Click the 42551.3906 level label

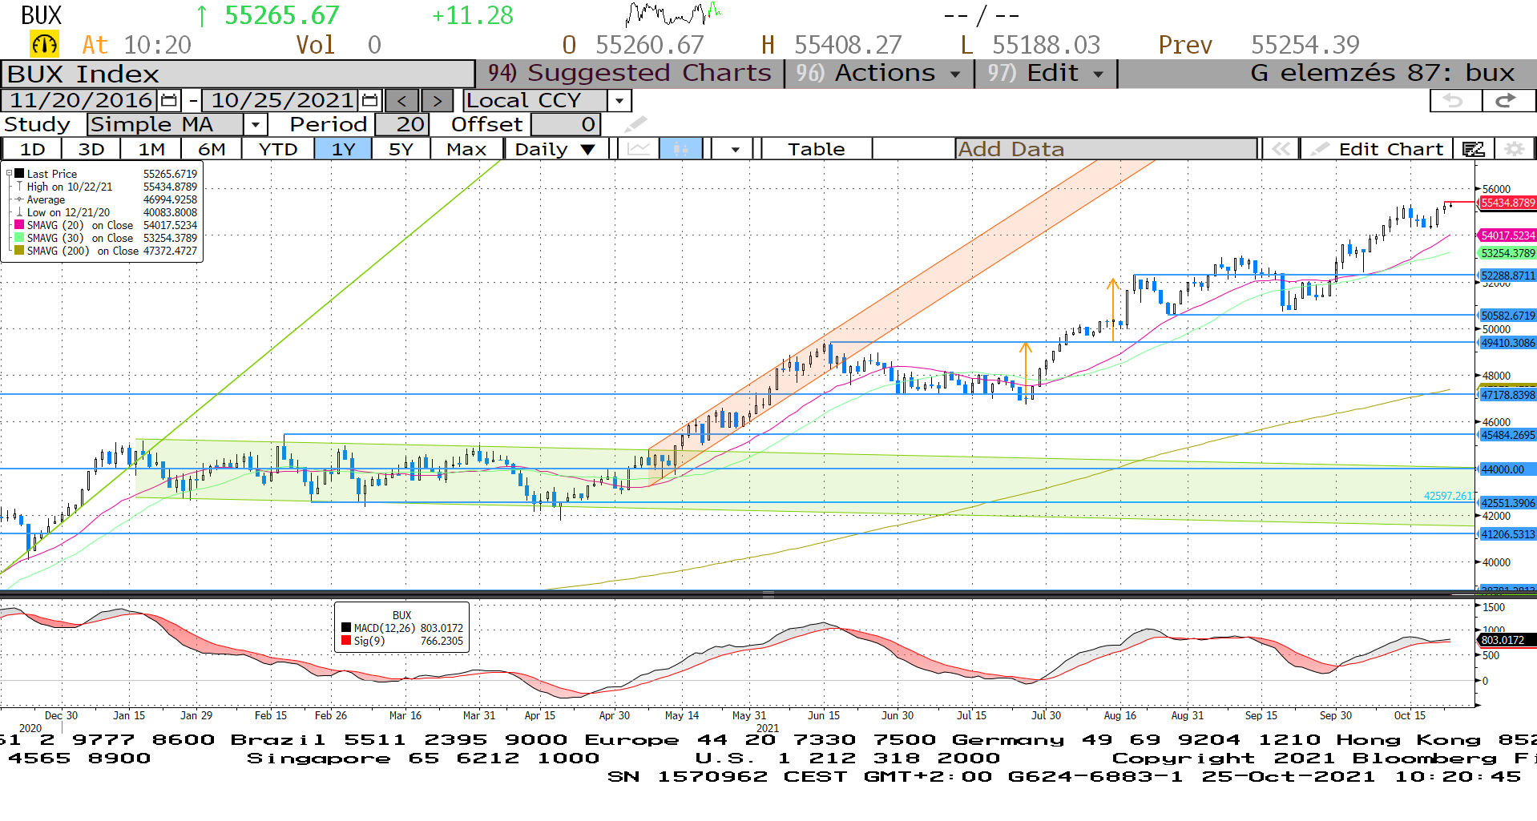pyautogui.click(x=1507, y=503)
